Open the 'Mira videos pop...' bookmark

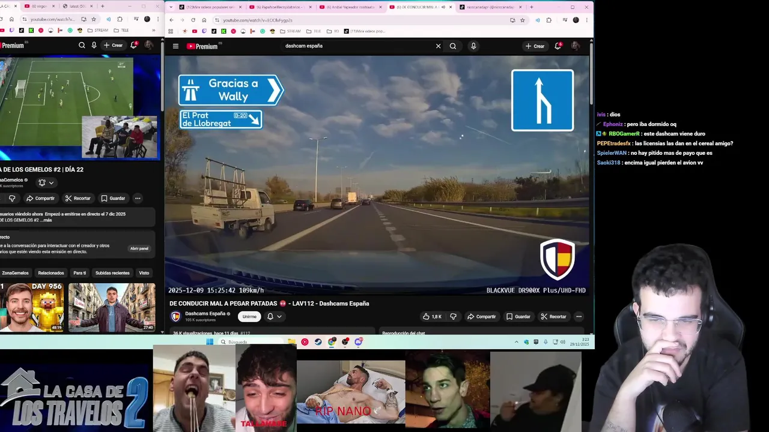[x=364, y=31]
